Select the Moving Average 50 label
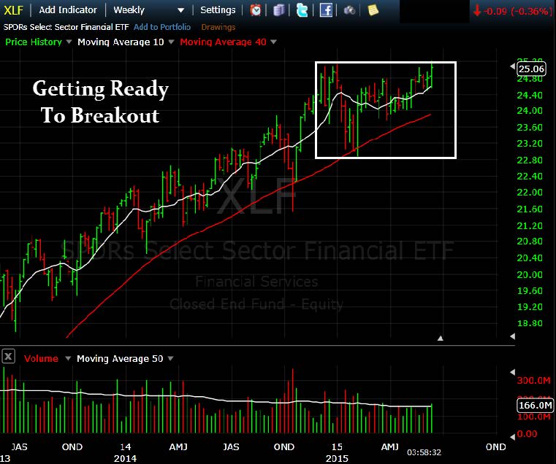This screenshot has width=556, height=464. click(x=120, y=359)
